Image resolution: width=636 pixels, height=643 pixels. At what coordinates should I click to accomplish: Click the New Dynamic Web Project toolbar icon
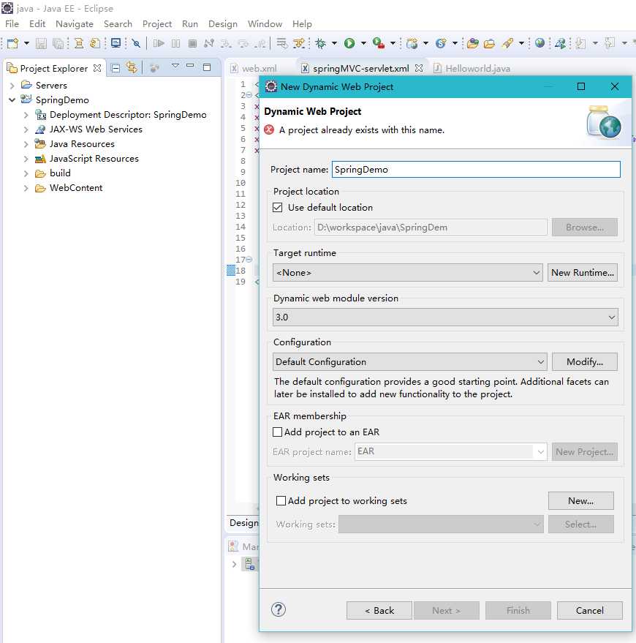(412, 43)
